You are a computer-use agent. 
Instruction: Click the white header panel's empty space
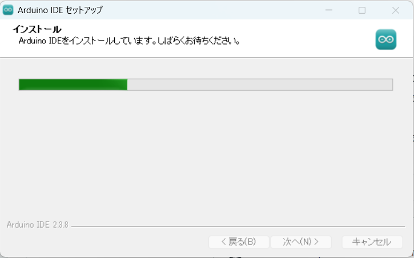coord(304,38)
